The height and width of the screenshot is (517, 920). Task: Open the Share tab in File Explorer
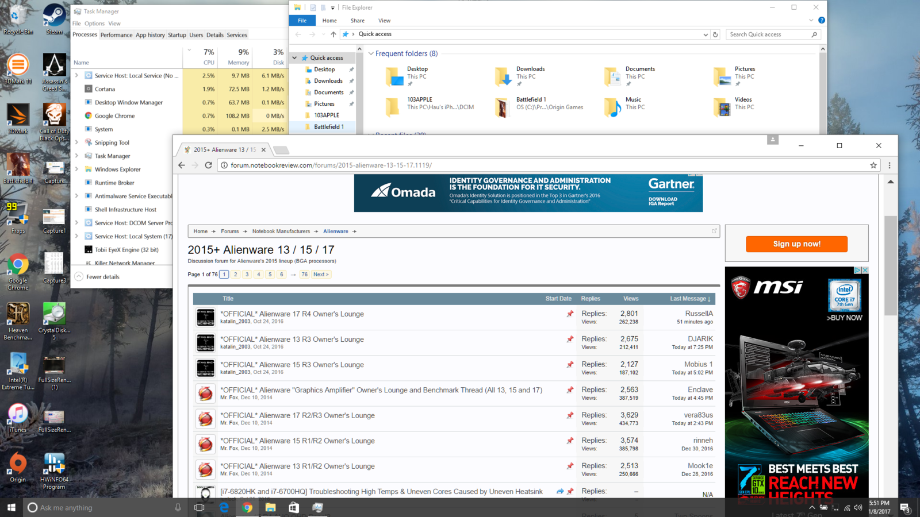point(358,21)
